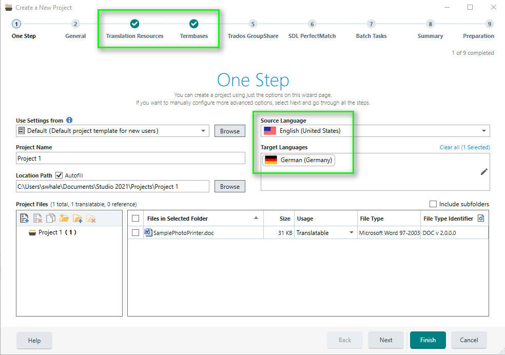Screen dimensions: 505x355
Task: Expand the Use Settings from template dropdown
Action: [204, 131]
